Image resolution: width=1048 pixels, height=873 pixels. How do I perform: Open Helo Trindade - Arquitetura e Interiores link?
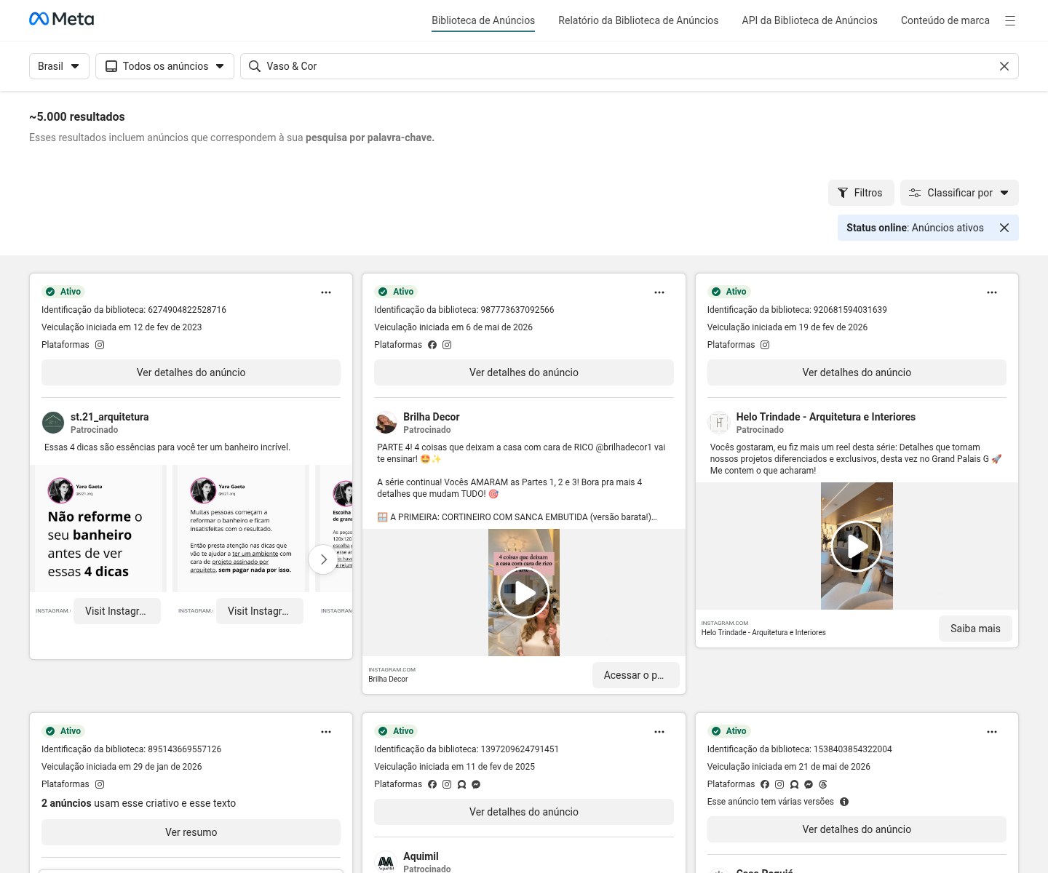click(x=826, y=417)
